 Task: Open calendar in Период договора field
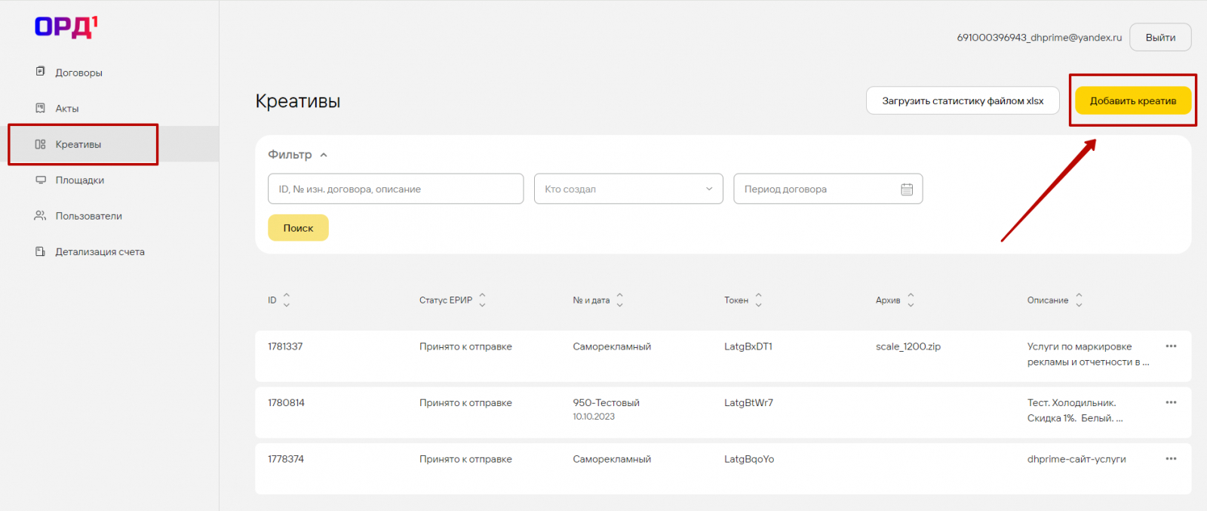pos(907,189)
